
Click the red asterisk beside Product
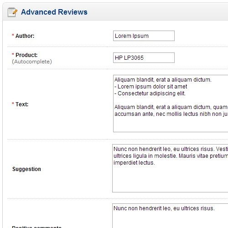[x=13, y=54]
